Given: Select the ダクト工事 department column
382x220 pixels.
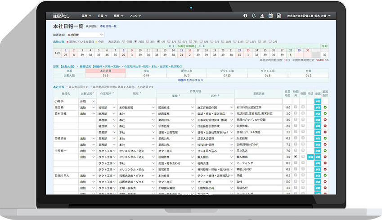Looking at the screenshot, I should (x=227, y=71).
